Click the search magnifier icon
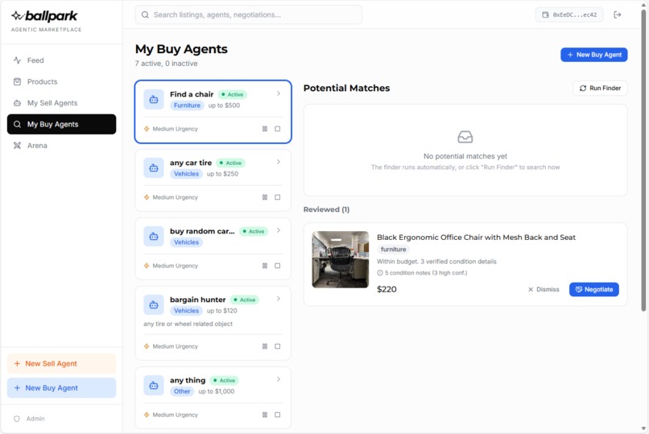This screenshot has width=649, height=434. [x=145, y=14]
